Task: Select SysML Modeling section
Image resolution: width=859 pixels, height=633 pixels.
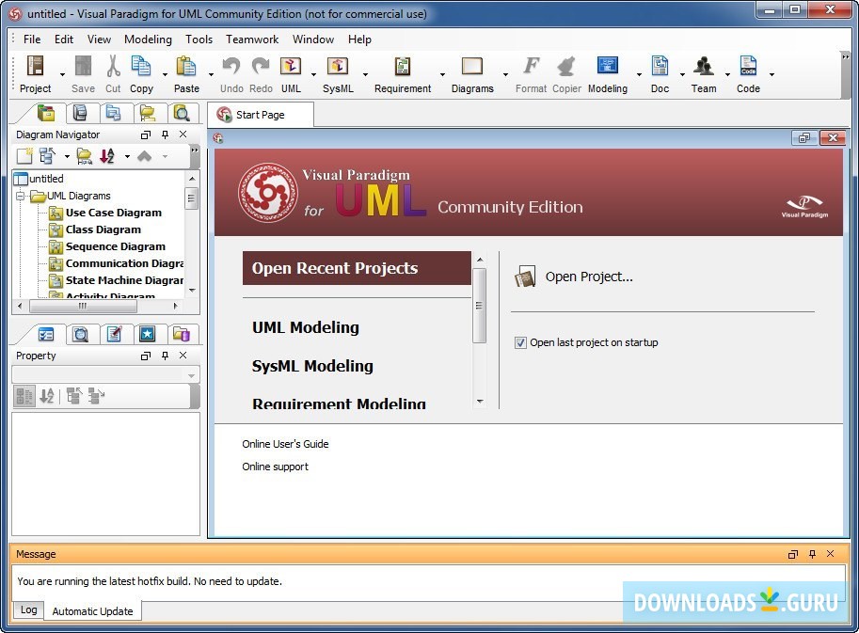Action: pyautogui.click(x=312, y=365)
